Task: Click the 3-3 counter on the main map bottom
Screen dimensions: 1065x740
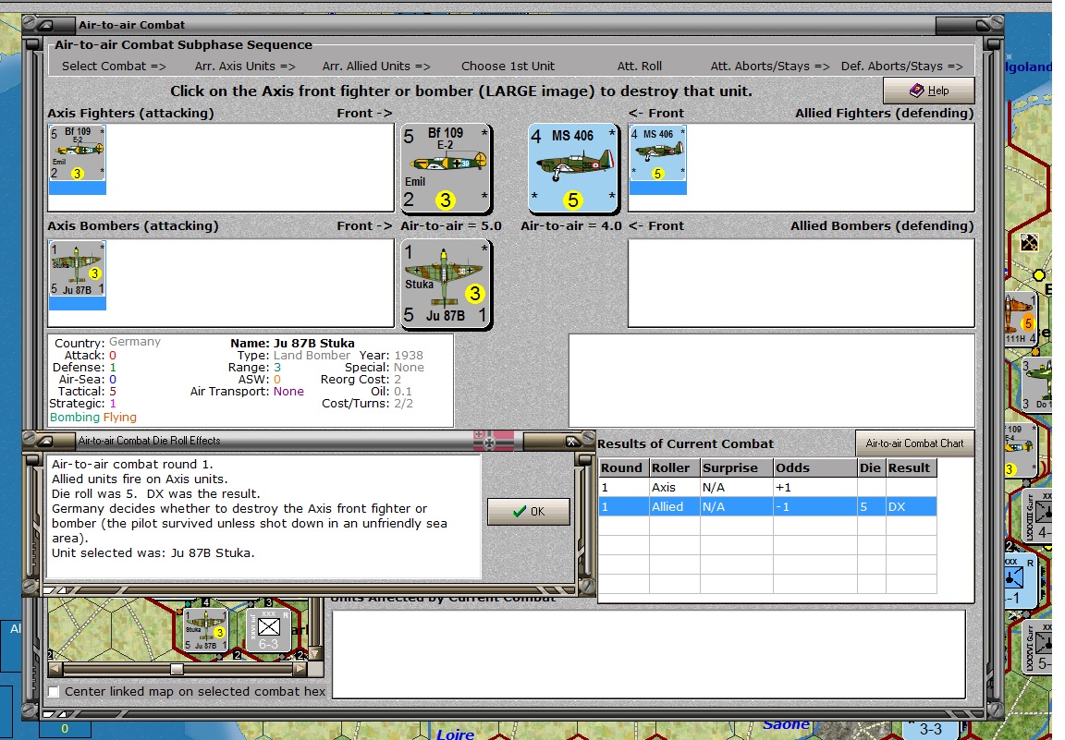Action: [x=930, y=729]
